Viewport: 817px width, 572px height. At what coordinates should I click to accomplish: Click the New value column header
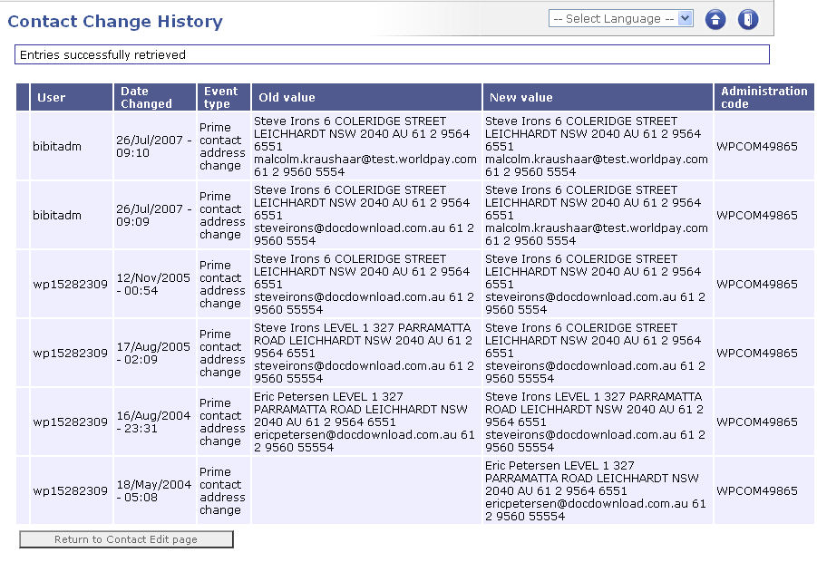[x=598, y=97]
